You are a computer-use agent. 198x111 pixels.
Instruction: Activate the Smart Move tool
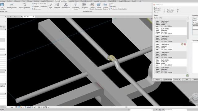[x=37, y=9]
